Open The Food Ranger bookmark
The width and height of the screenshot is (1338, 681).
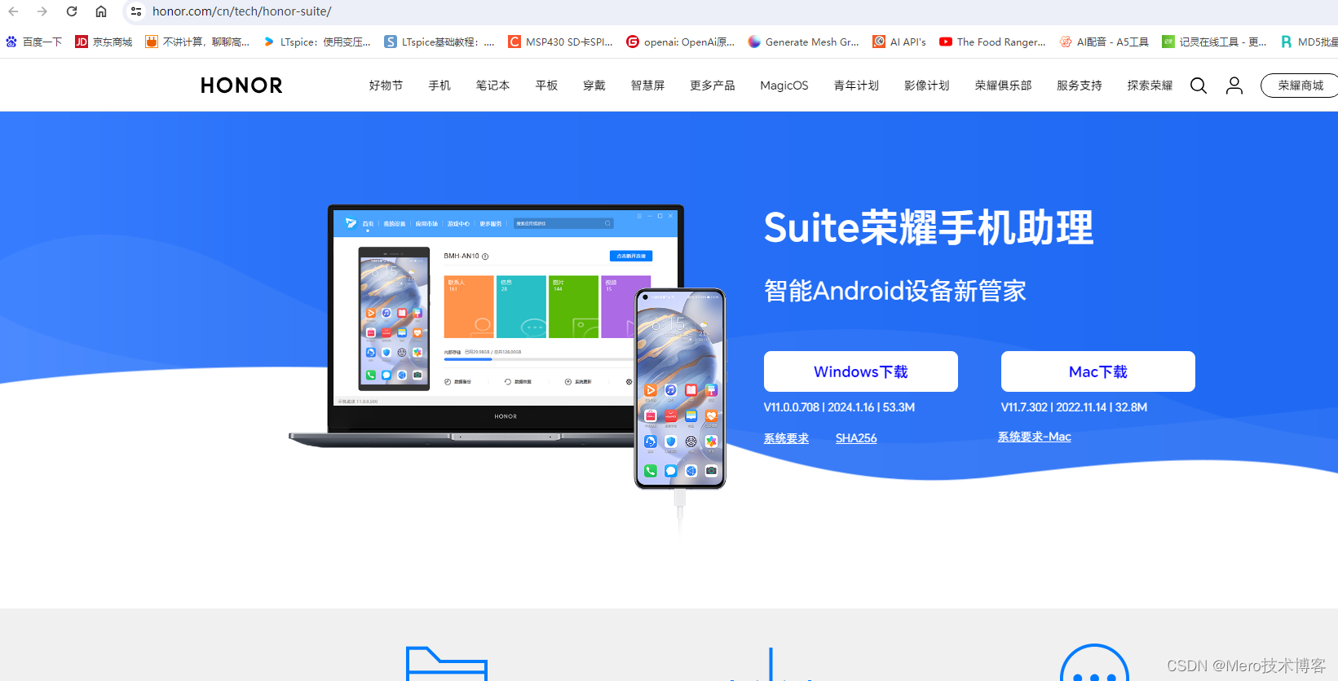coord(992,42)
